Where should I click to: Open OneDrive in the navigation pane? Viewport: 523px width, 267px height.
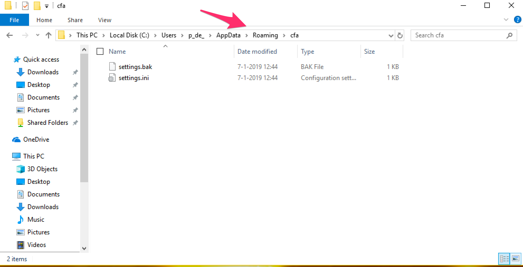(36, 140)
